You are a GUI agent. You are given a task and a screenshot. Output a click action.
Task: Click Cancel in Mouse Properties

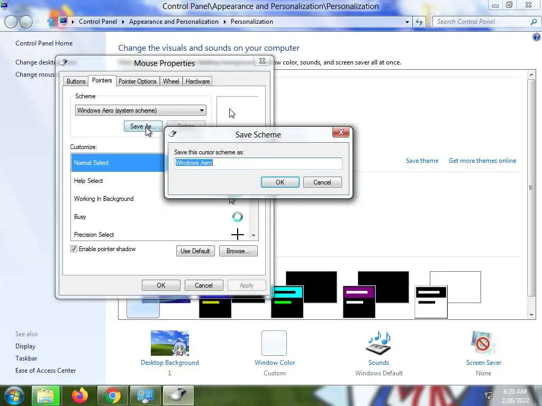(204, 285)
